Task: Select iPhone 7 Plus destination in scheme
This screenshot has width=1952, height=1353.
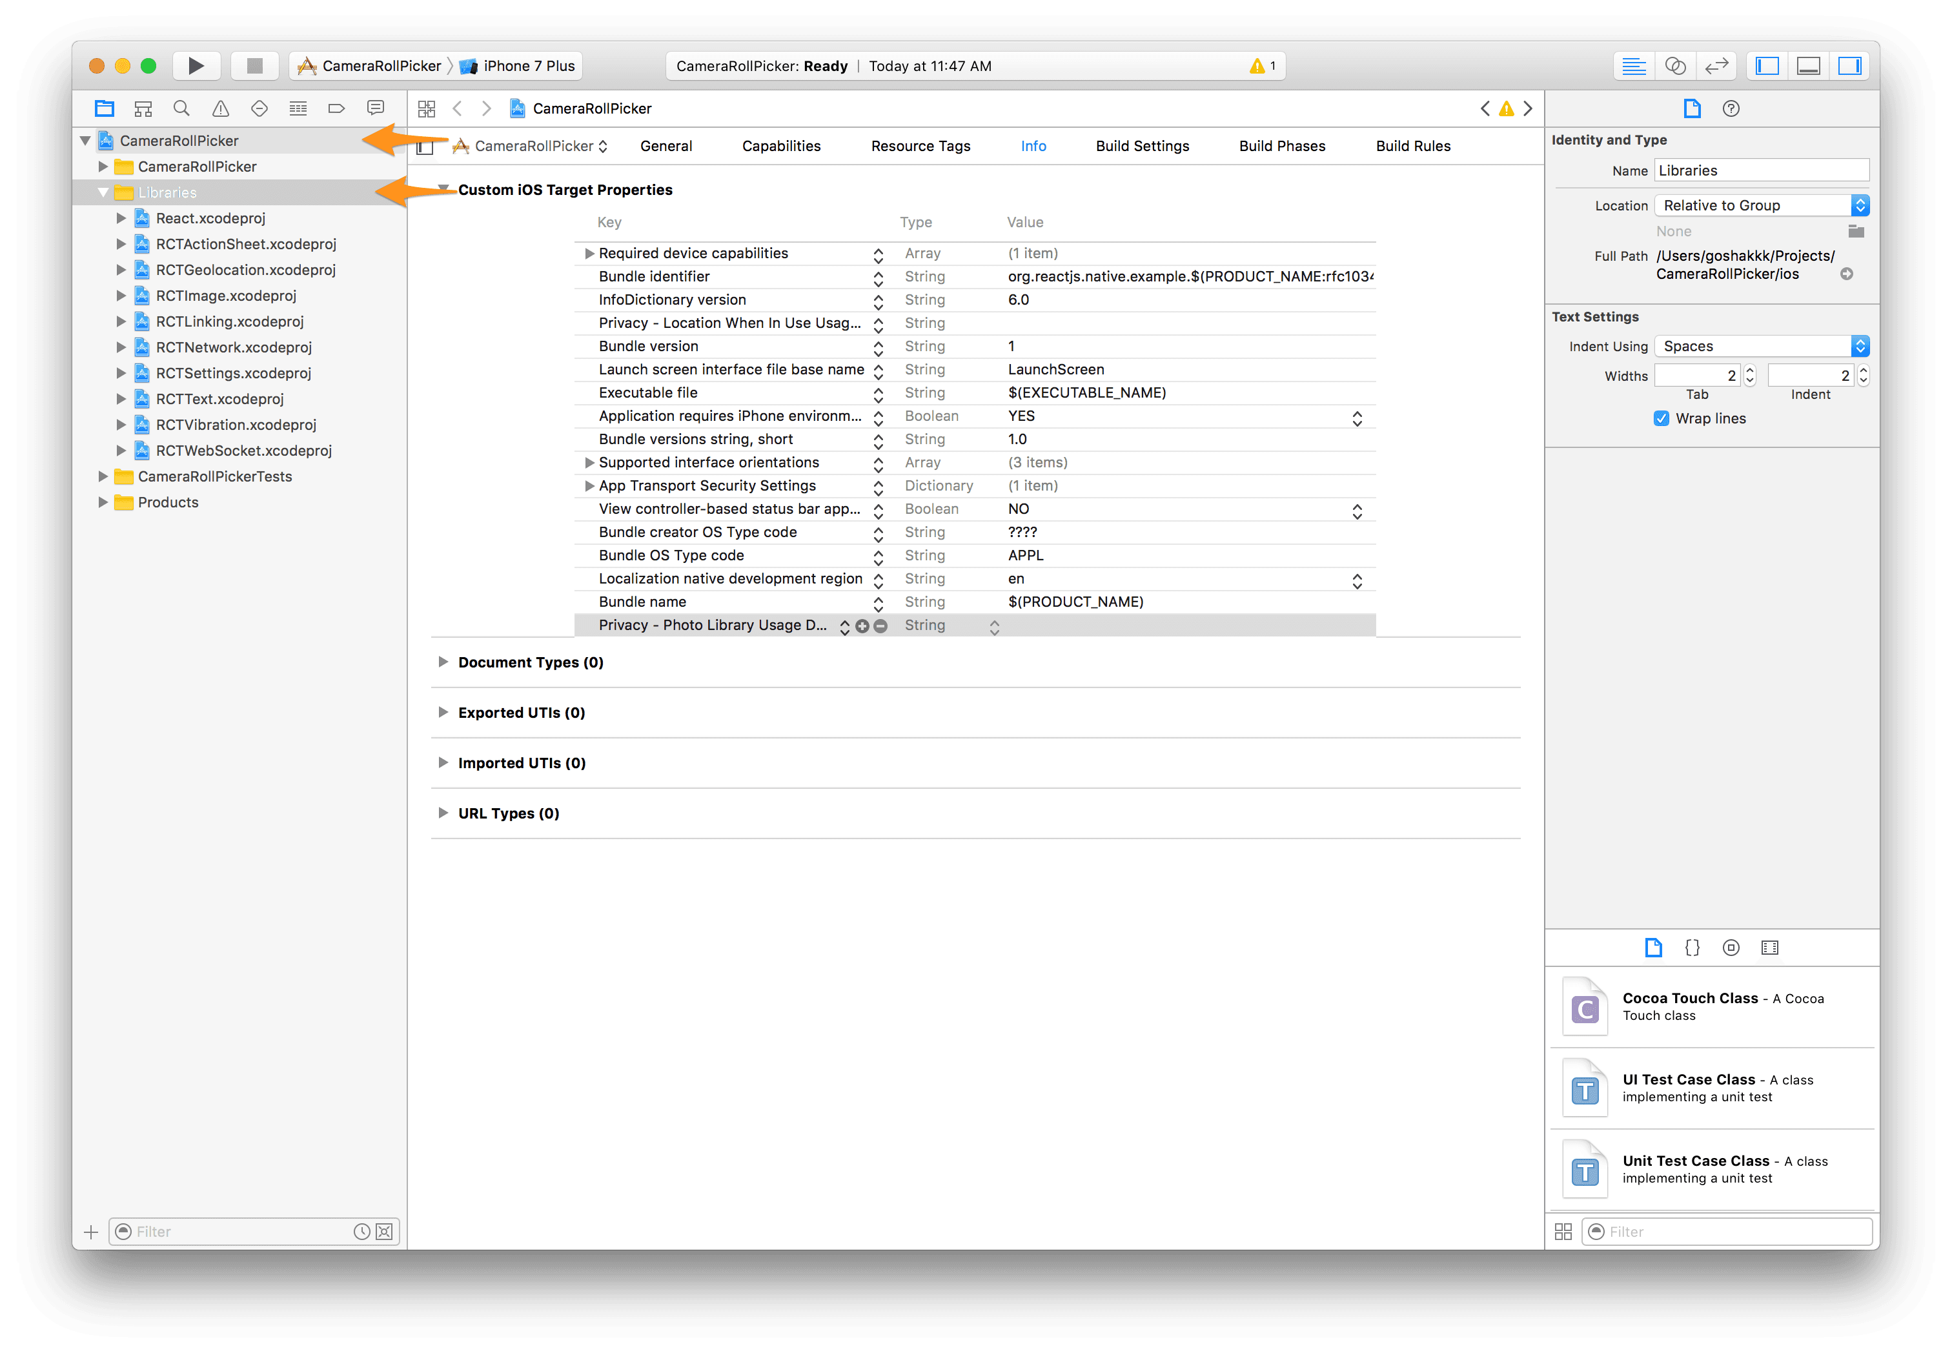Action: 519,65
